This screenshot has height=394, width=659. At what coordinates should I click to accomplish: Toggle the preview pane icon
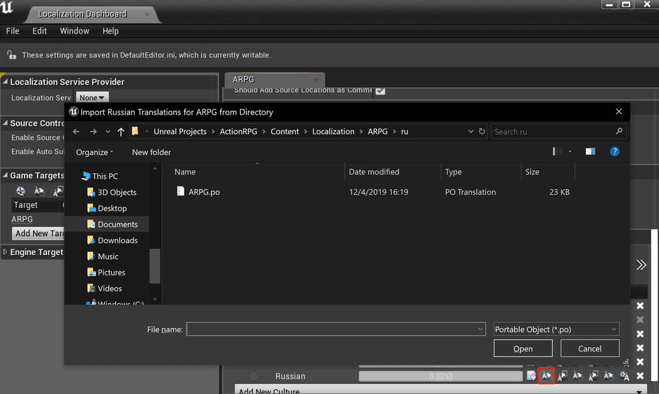(x=590, y=152)
